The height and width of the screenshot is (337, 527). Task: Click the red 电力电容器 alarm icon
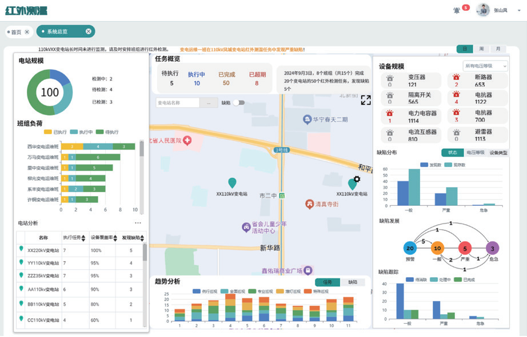tap(390, 114)
